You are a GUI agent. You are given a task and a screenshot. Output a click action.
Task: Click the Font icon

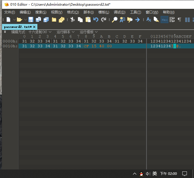click(149, 20)
